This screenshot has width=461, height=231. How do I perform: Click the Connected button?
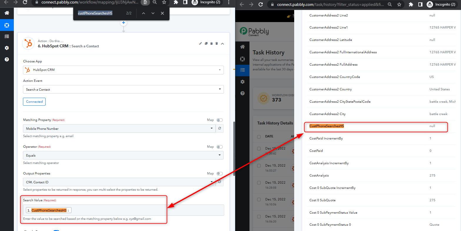point(34,102)
